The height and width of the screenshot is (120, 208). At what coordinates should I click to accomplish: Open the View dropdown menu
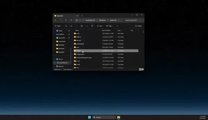click(110, 26)
